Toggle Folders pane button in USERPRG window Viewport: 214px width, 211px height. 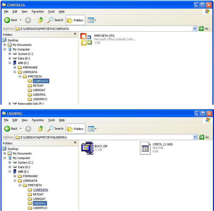75,128
